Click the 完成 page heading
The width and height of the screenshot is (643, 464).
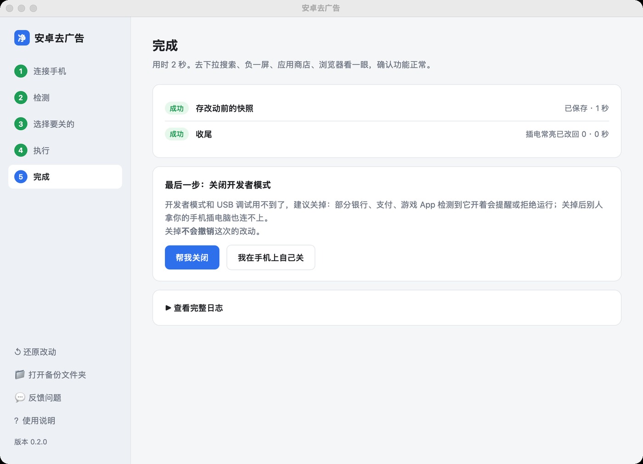click(x=165, y=46)
